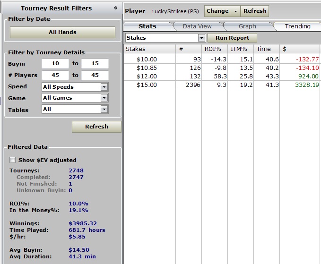Click the minimum # Players field
The width and height of the screenshot is (321, 264).
55,75
